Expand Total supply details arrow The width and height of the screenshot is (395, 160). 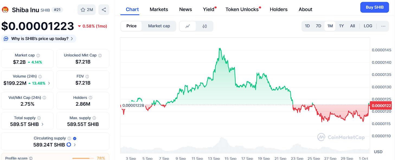(43, 124)
